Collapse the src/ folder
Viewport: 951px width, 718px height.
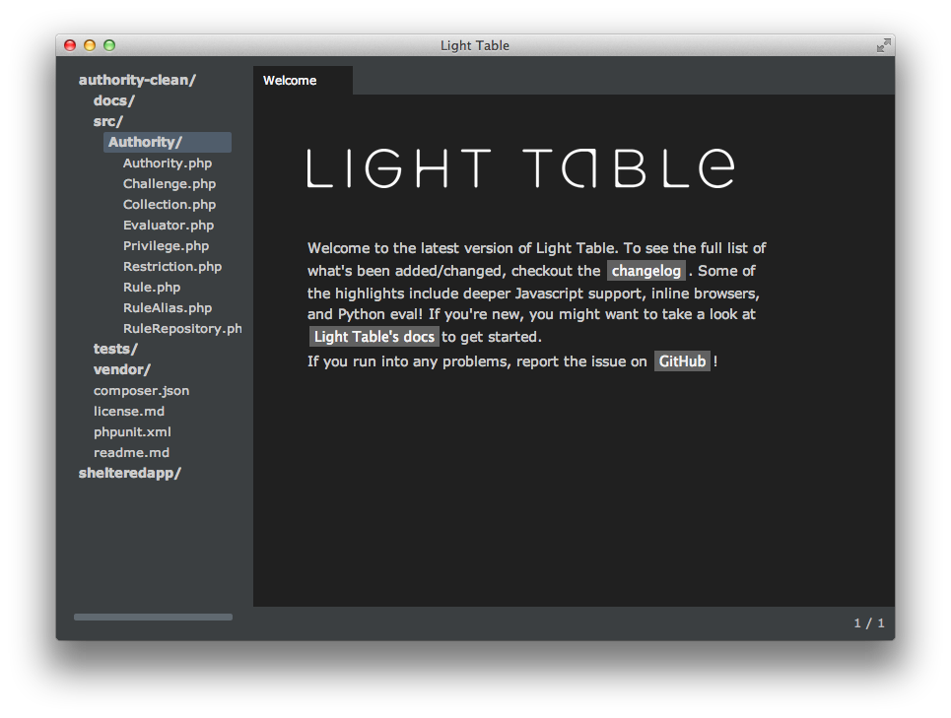(107, 121)
